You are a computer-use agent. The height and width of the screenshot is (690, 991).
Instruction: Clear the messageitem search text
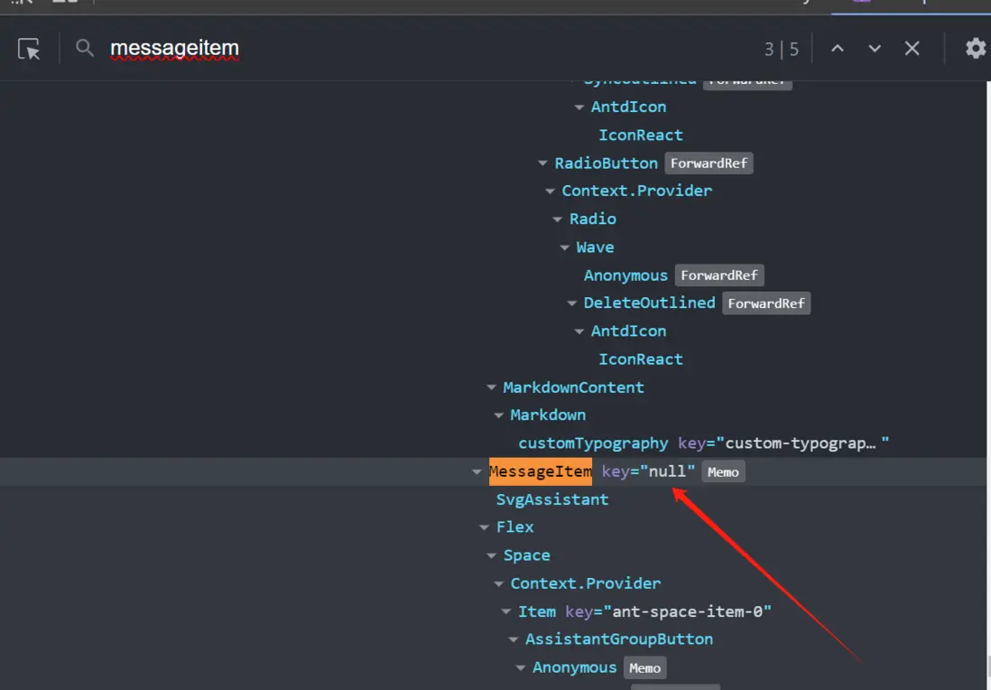pos(912,49)
